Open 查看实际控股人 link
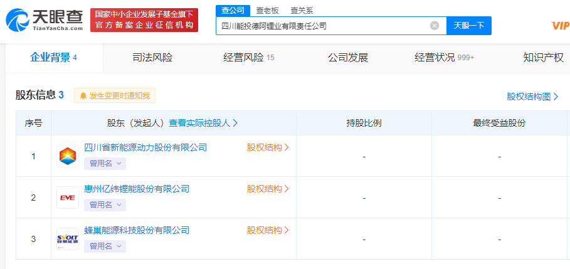 click(x=203, y=123)
